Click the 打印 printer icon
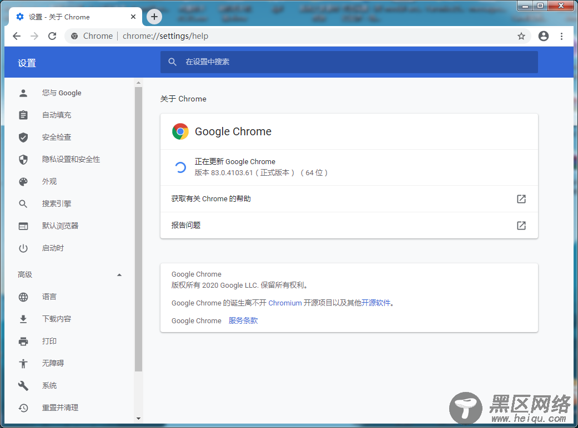The height and width of the screenshot is (428, 578). 23,342
